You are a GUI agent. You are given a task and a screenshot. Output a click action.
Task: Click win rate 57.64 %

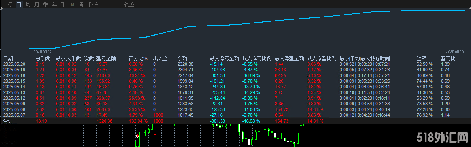pyautogui.click(x=424, y=87)
